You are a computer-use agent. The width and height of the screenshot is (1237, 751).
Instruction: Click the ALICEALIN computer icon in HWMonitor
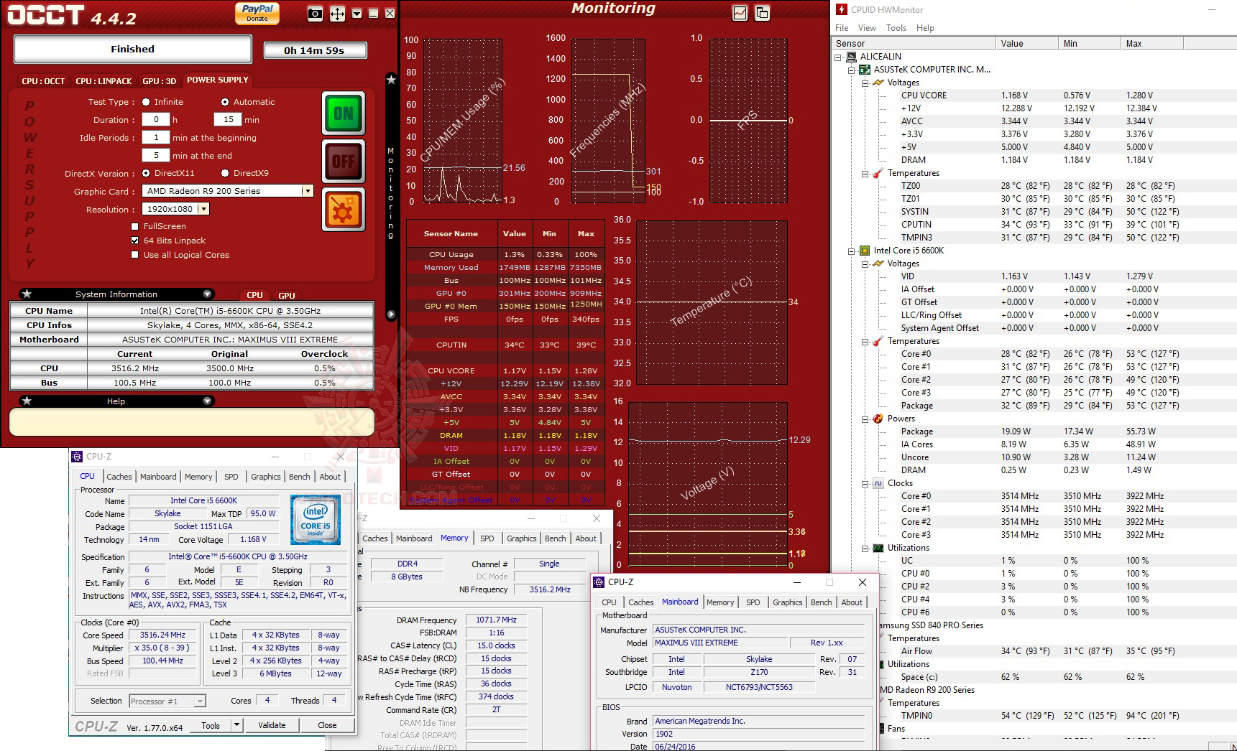coord(852,57)
